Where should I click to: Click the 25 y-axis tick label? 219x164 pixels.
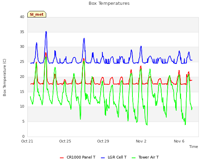pyautogui.click(x=22, y=61)
